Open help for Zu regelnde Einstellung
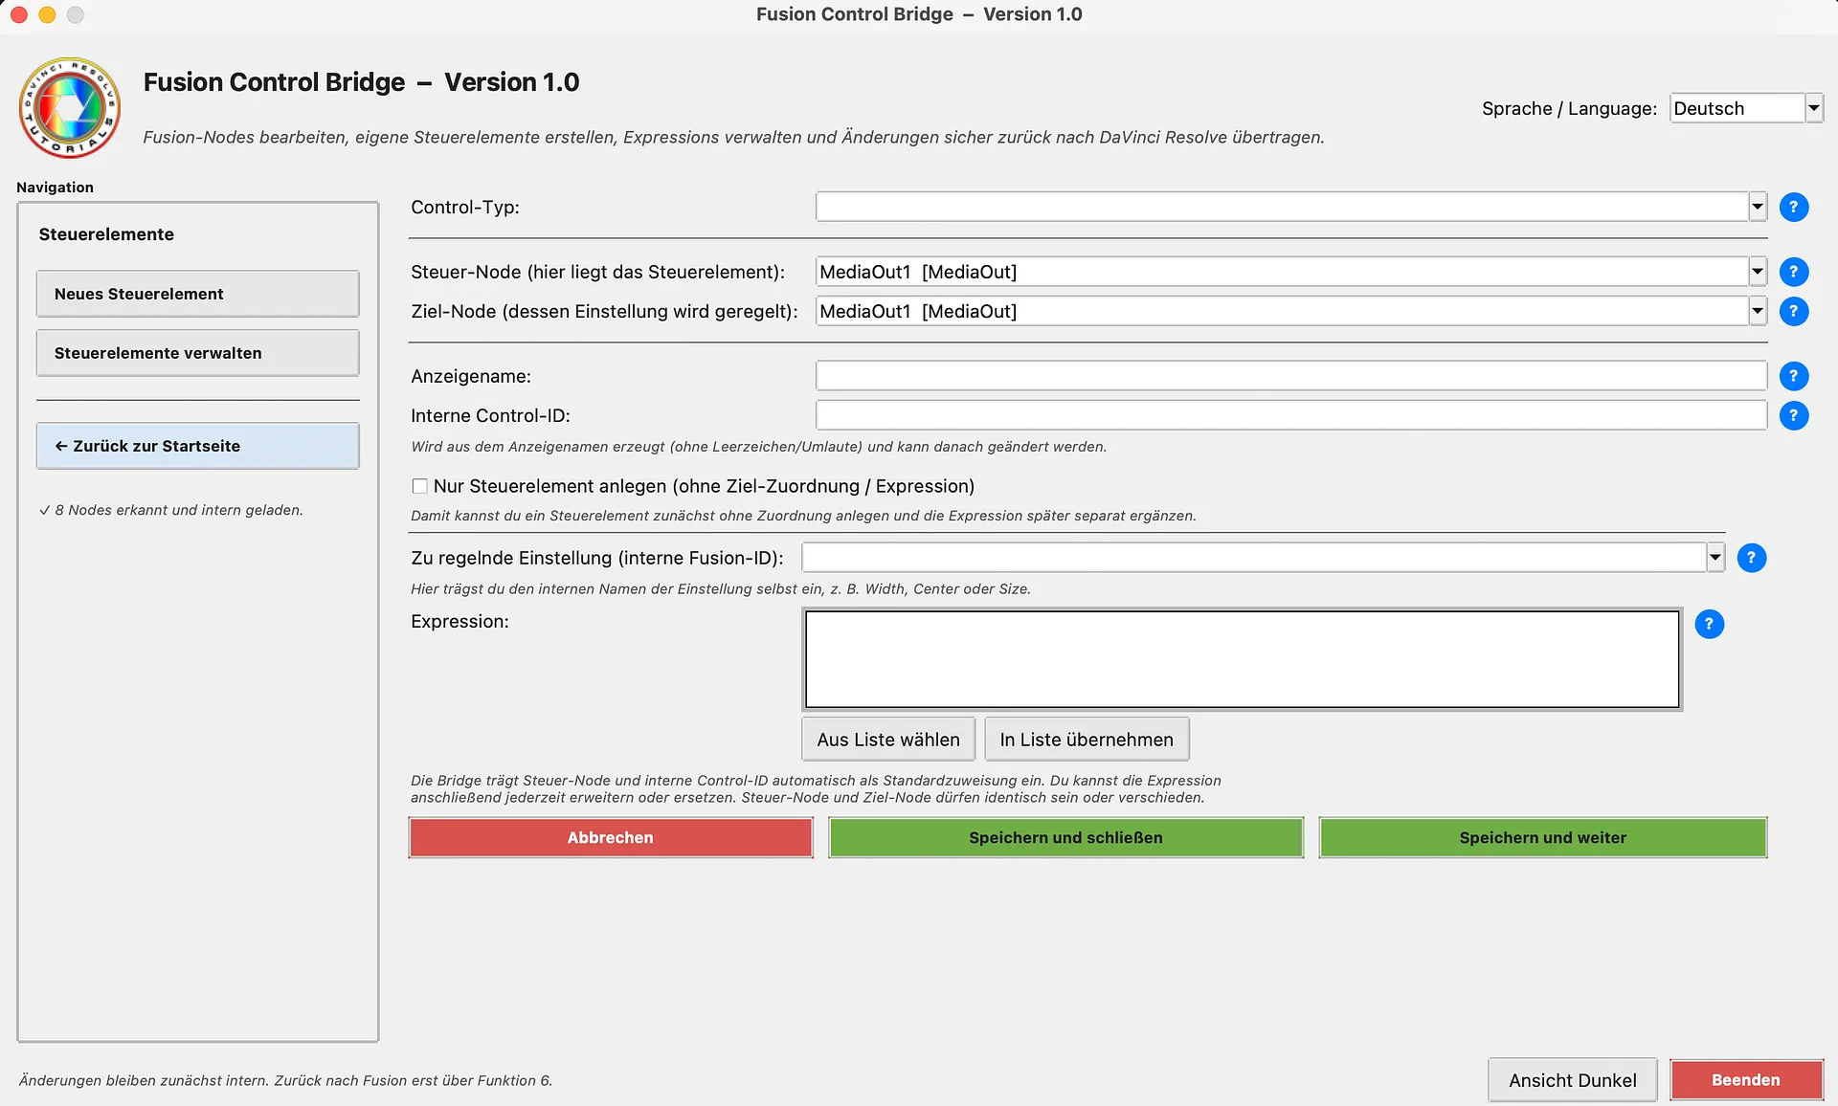1838x1106 pixels. point(1751,558)
